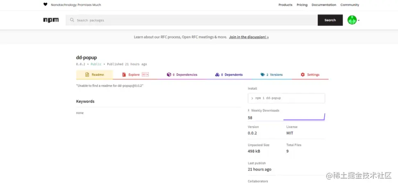398x186 pixels.
Task: Click the Dependencies cube icon
Action: (169, 75)
